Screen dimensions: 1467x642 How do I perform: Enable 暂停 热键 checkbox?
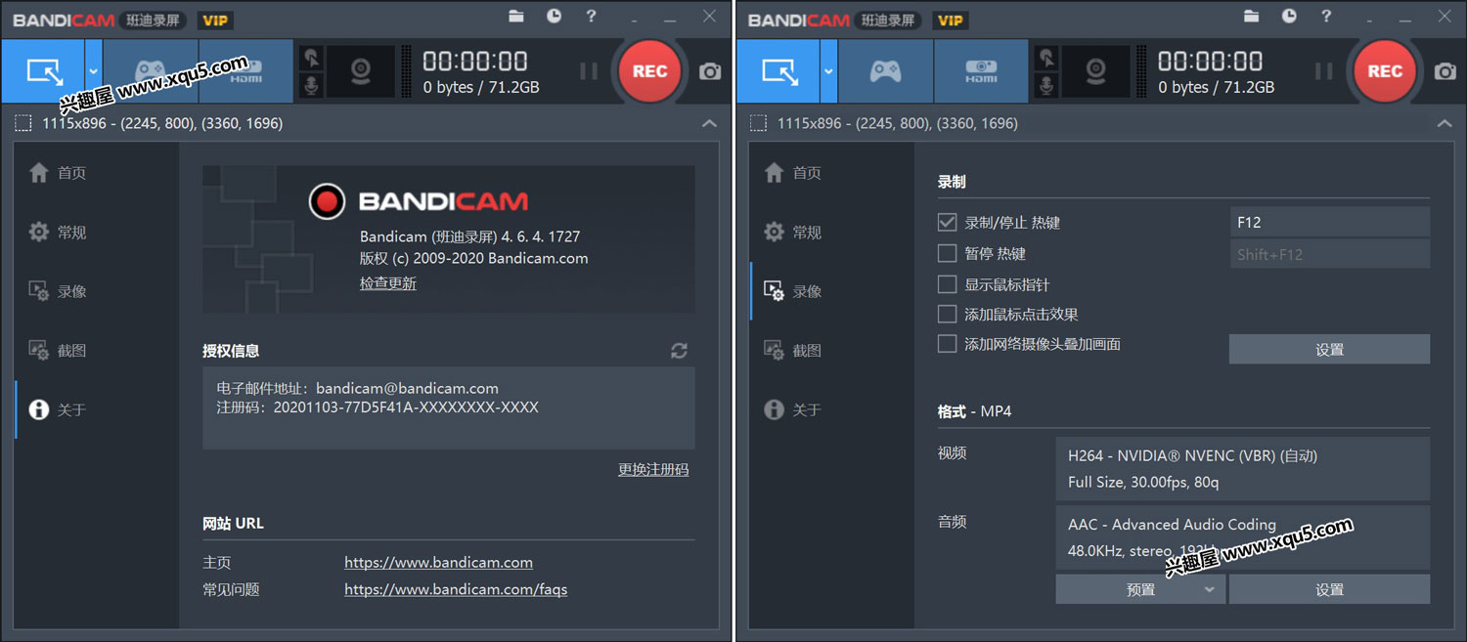click(x=947, y=253)
